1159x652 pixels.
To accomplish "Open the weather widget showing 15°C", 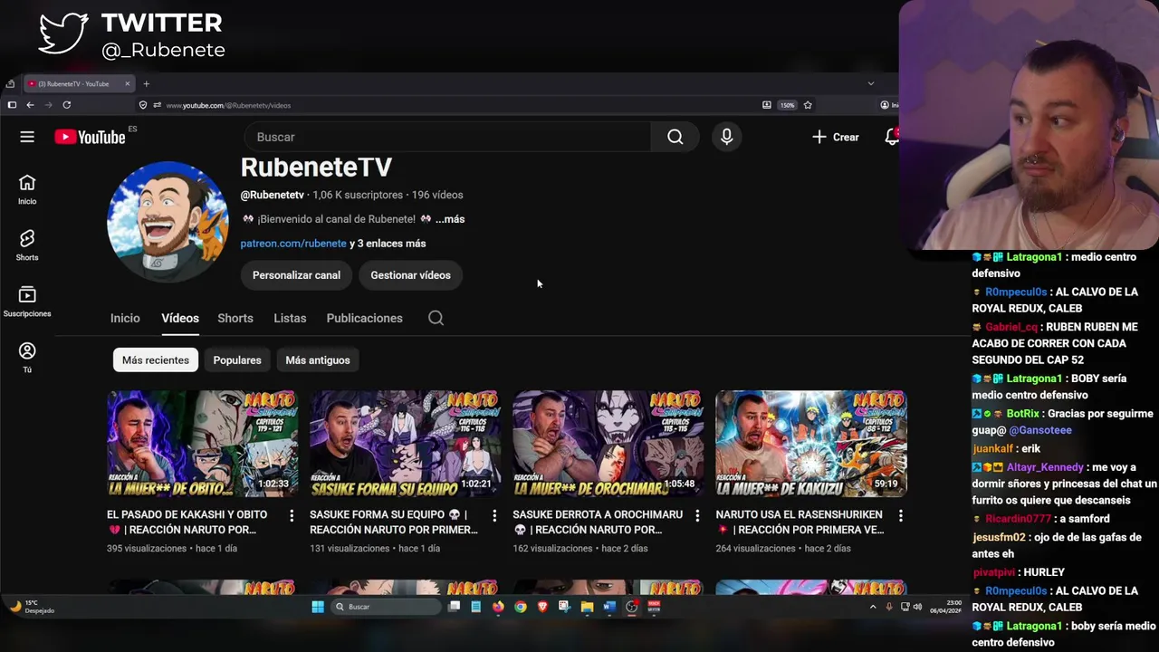I will (32, 607).
